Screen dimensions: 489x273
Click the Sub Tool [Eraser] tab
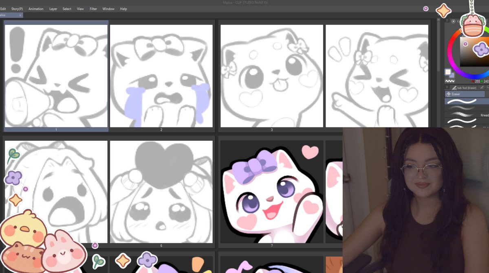click(x=464, y=87)
